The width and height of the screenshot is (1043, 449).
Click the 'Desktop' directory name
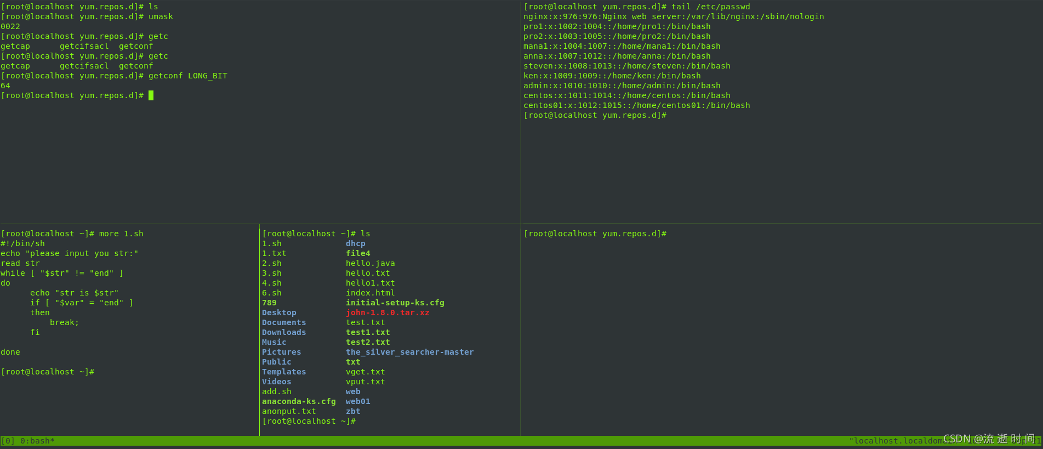click(279, 312)
